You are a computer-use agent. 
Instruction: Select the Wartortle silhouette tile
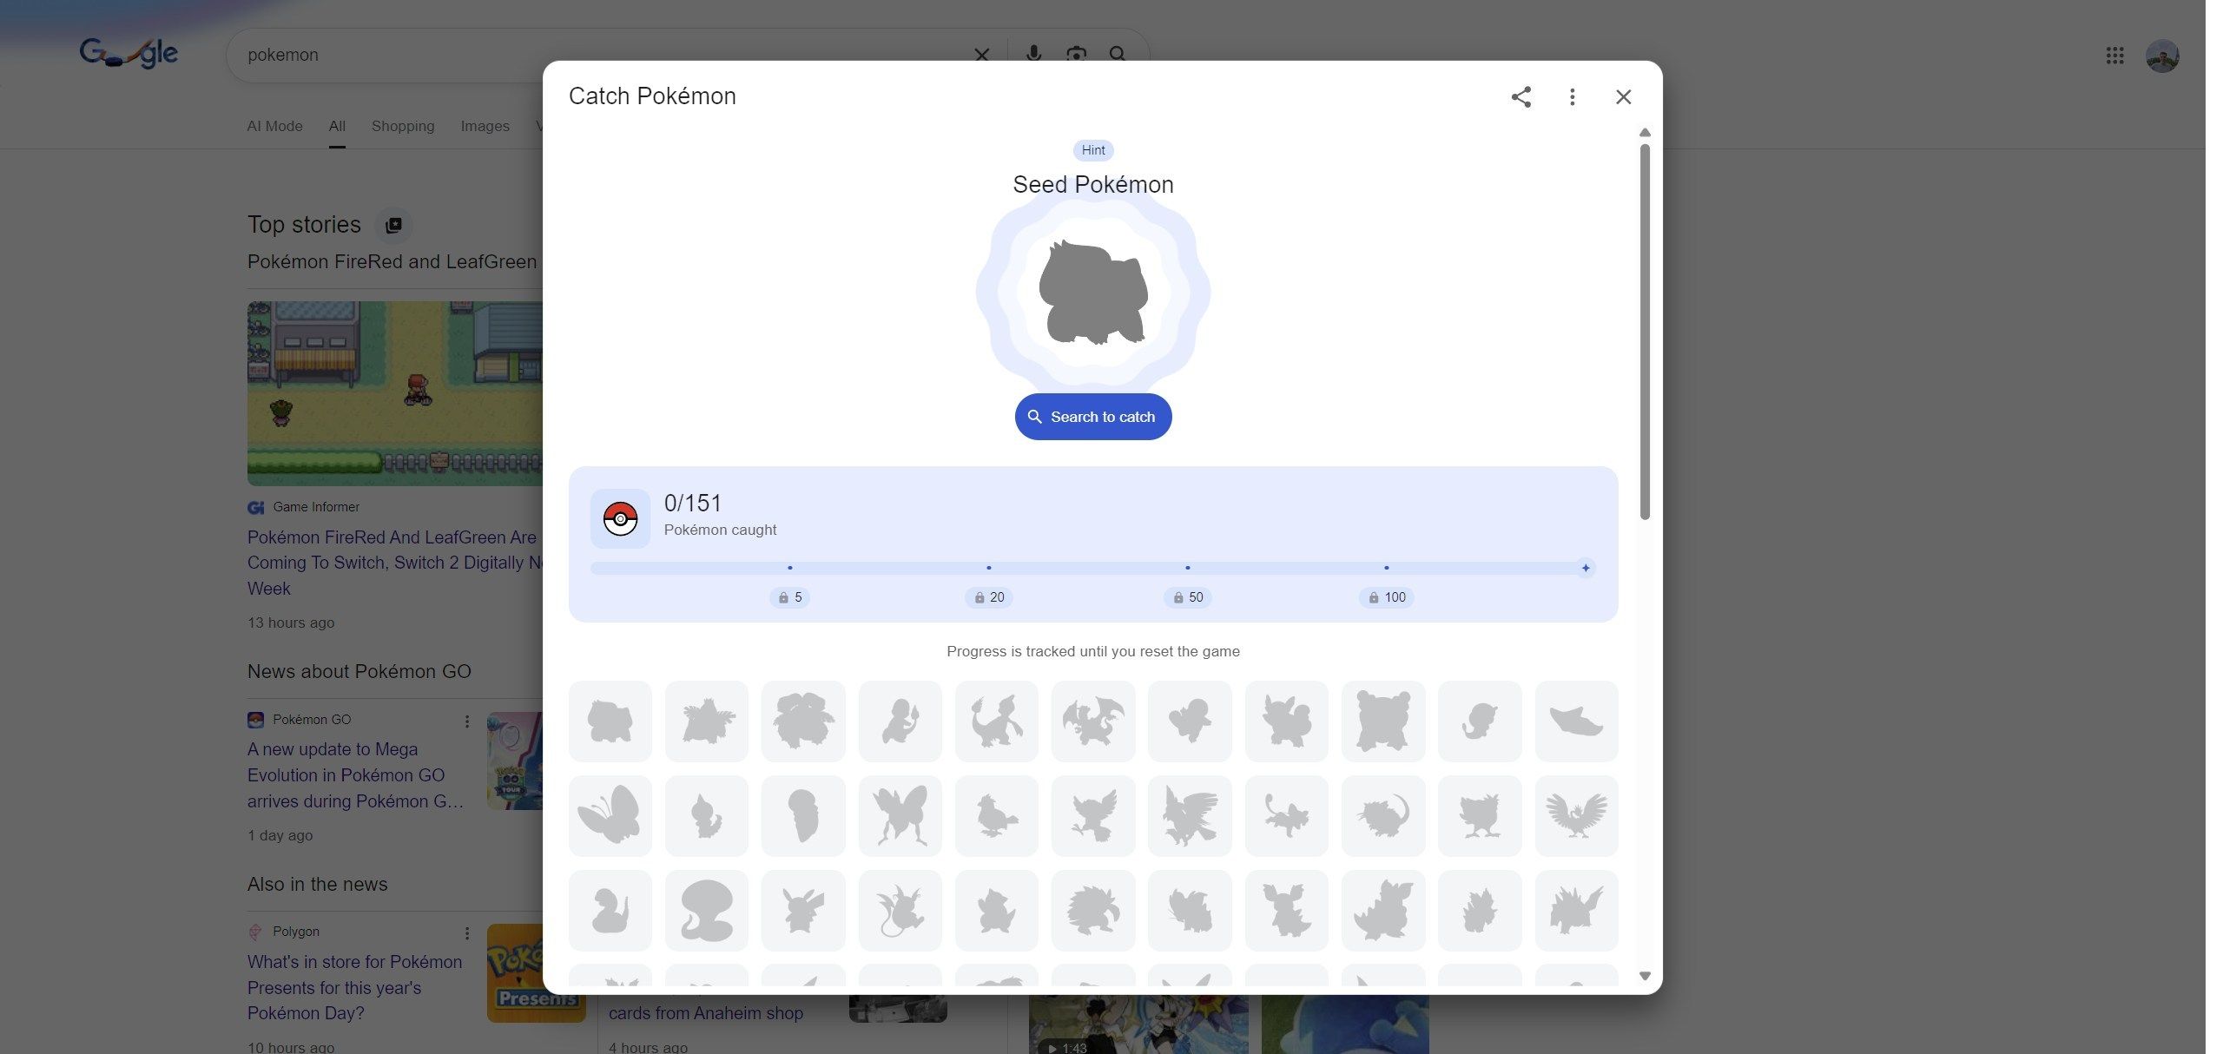click(1287, 721)
